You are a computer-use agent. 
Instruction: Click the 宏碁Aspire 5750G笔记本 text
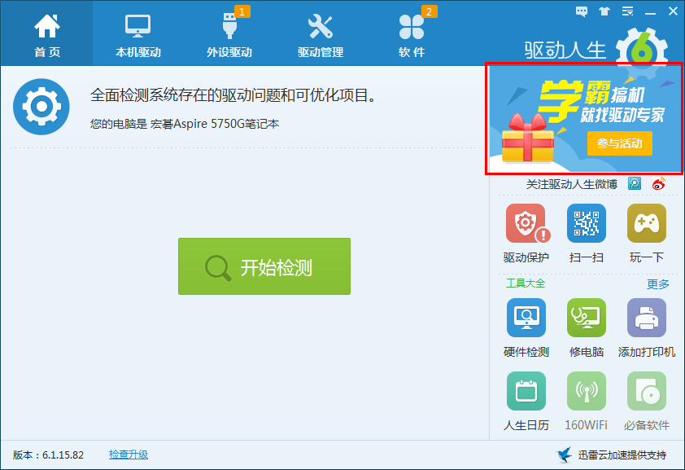tap(215, 124)
